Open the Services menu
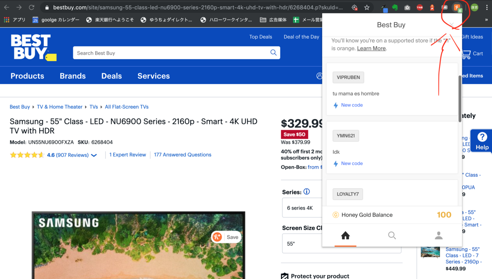The height and width of the screenshot is (279, 492). [154, 76]
